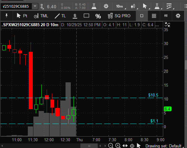Click the far-left scrollbar arrow

2,146
